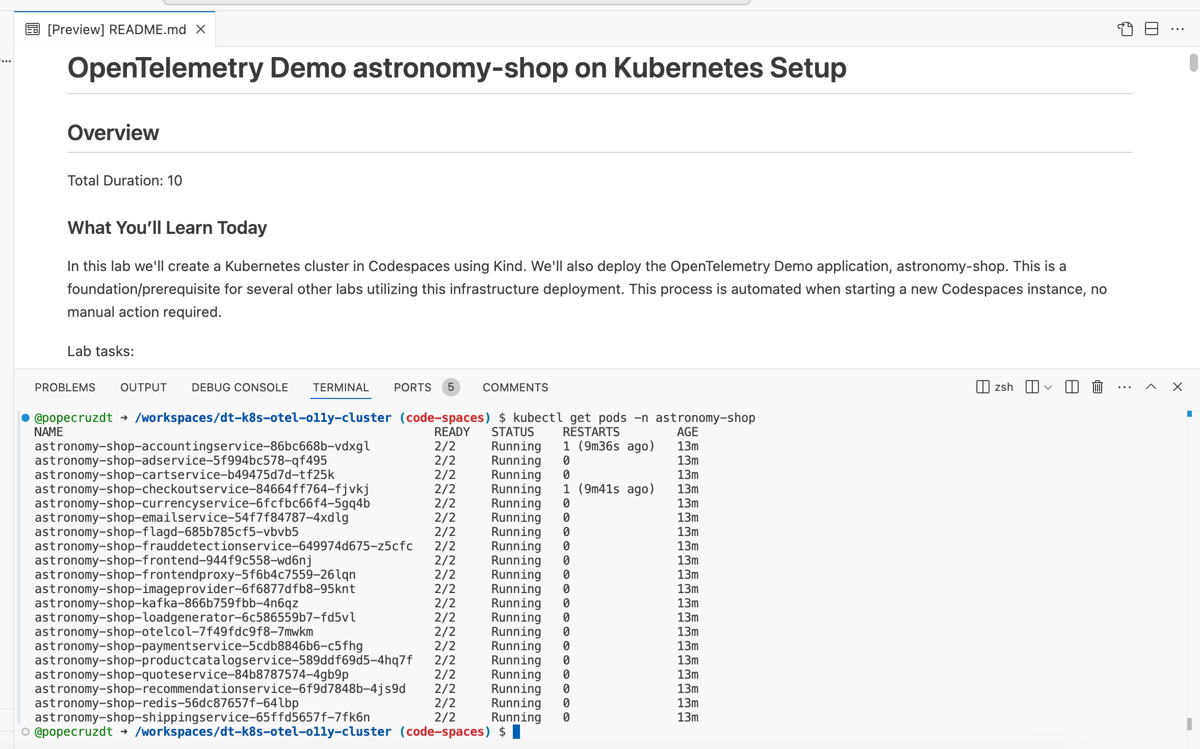Click the terminal input cursor

pyautogui.click(x=516, y=732)
